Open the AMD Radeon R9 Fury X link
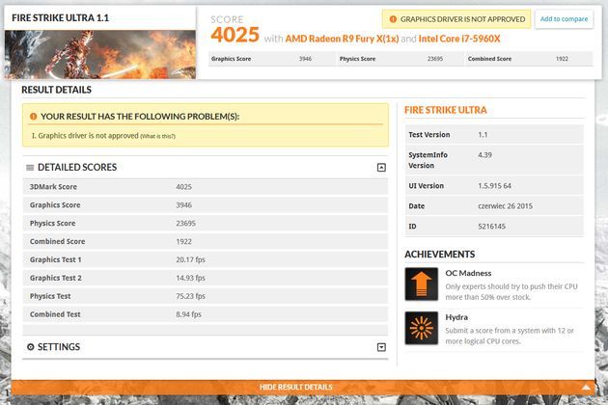The image size is (608, 405). pyautogui.click(x=342, y=39)
